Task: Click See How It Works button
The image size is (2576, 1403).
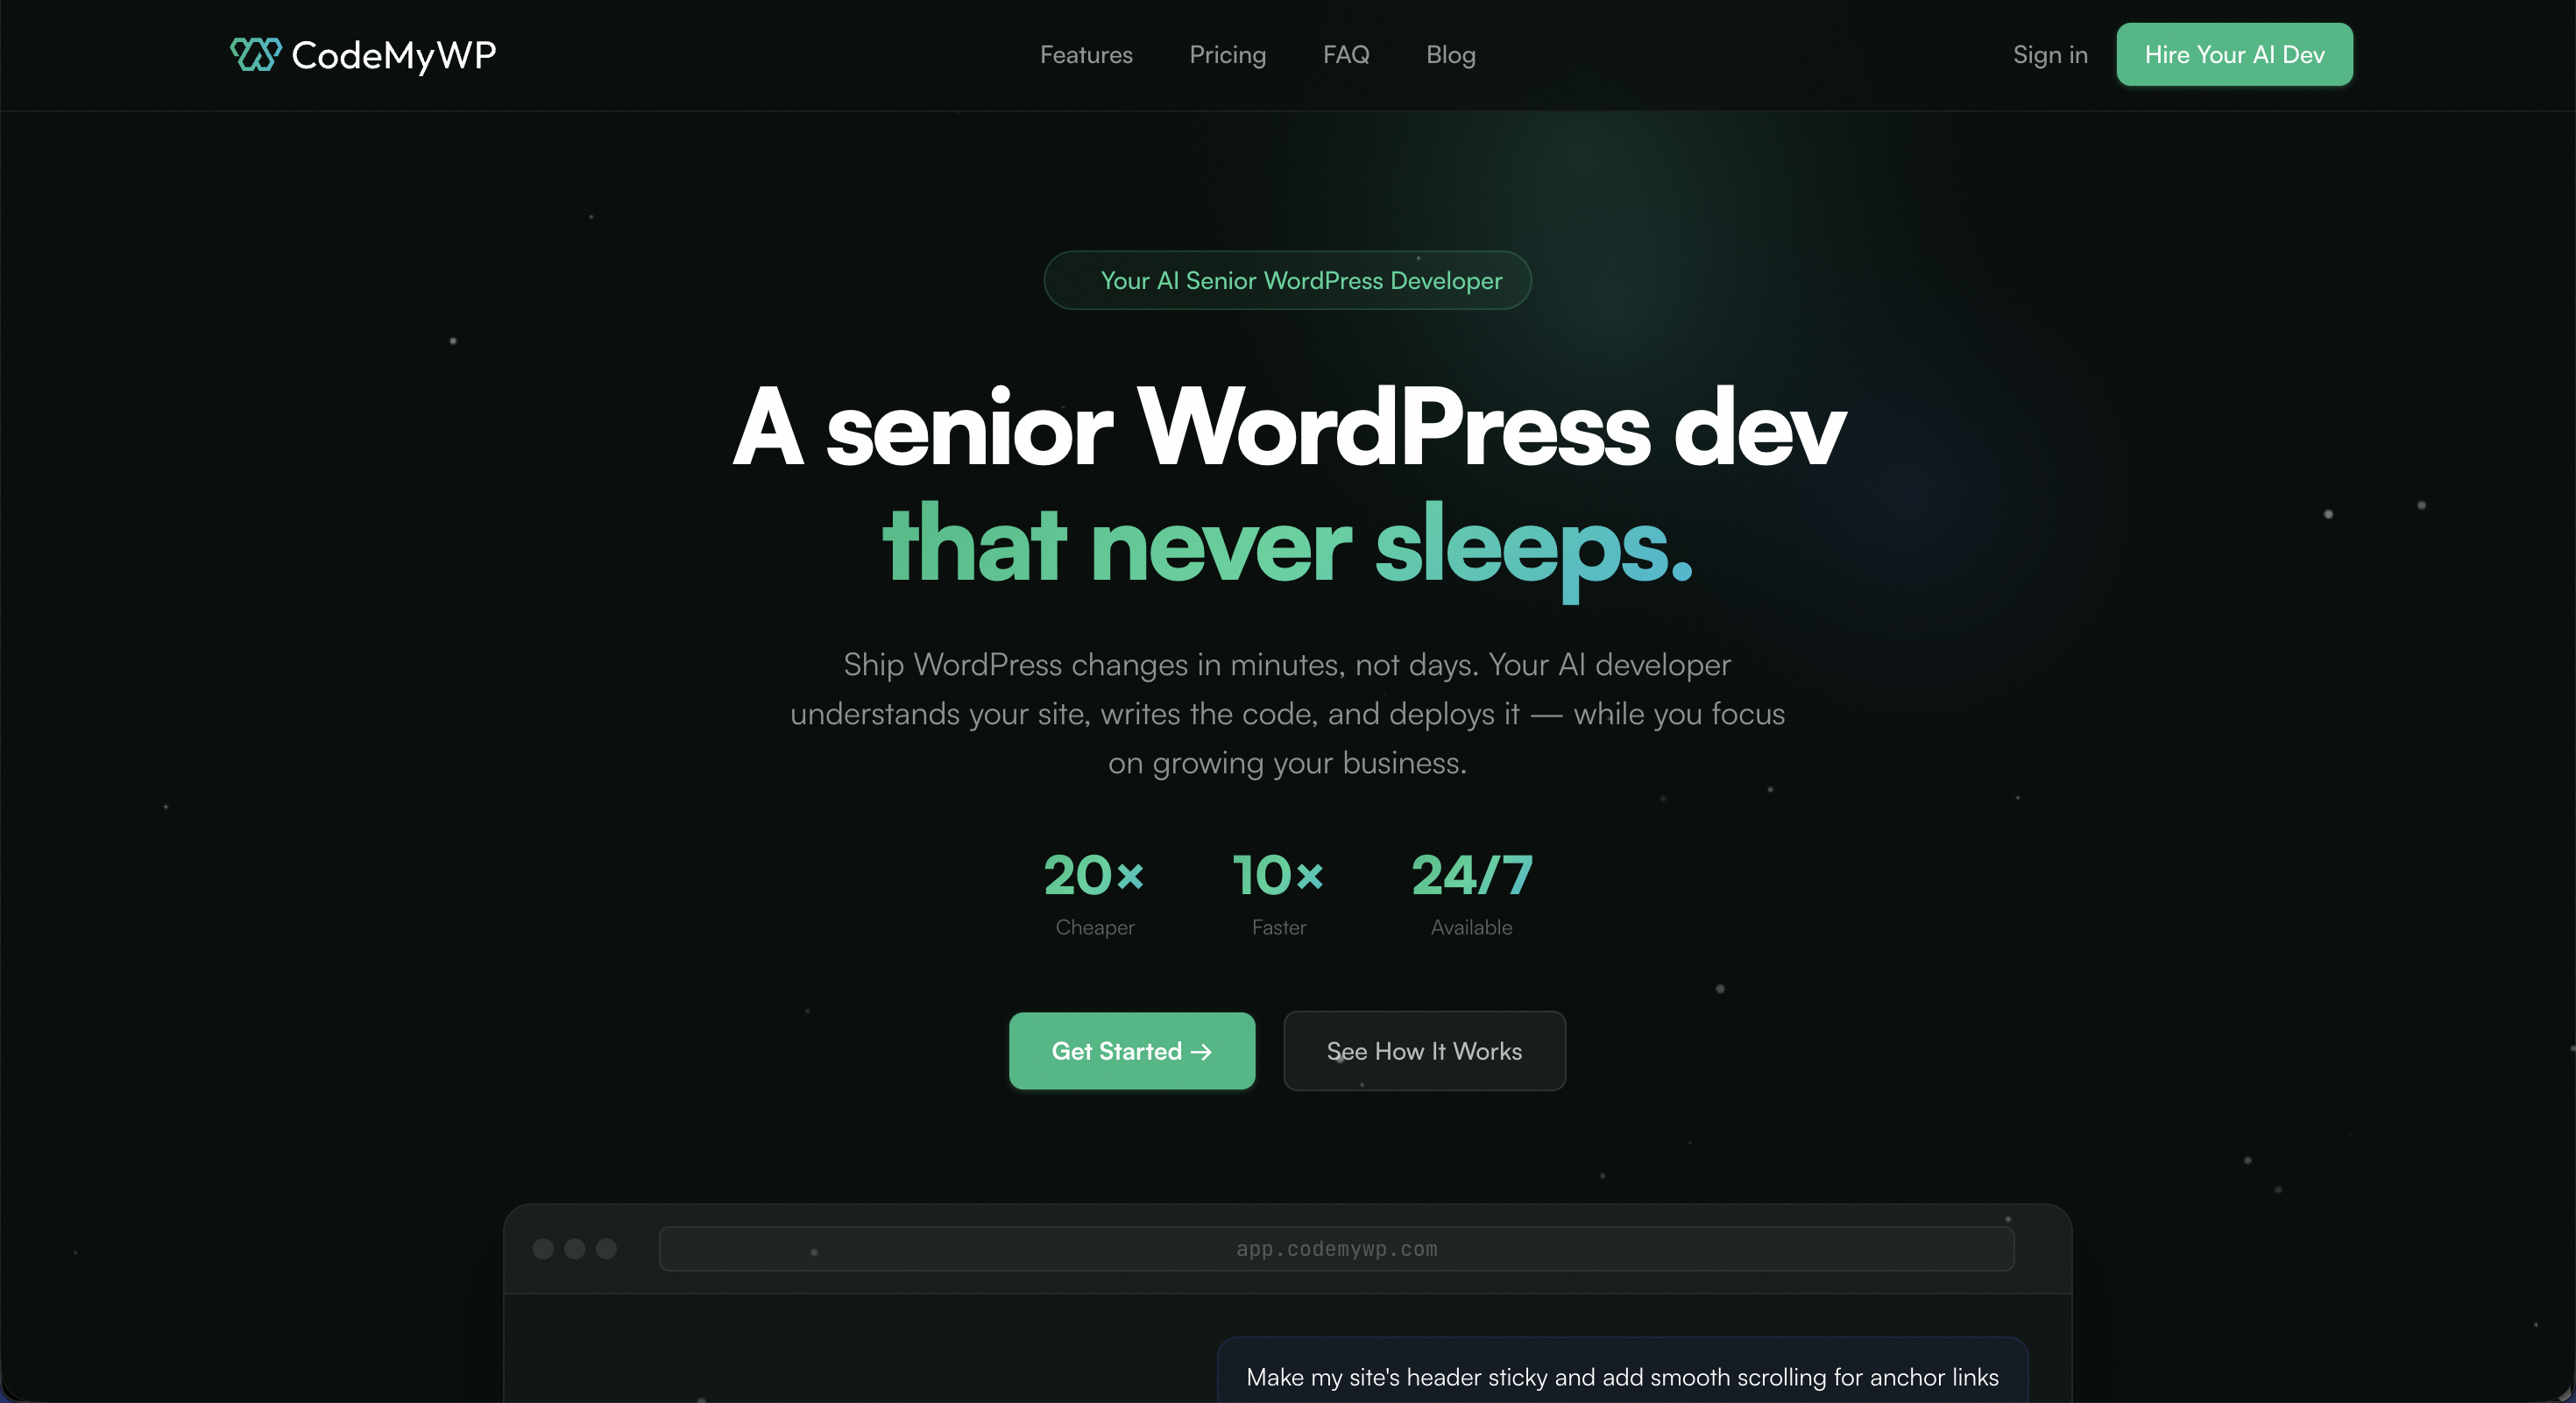Action: [1424, 1050]
